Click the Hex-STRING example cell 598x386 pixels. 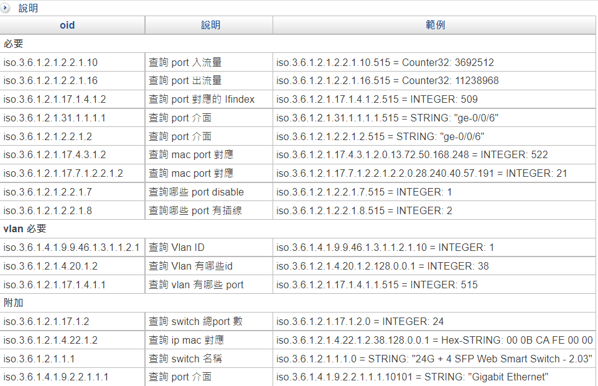point(434,341)
